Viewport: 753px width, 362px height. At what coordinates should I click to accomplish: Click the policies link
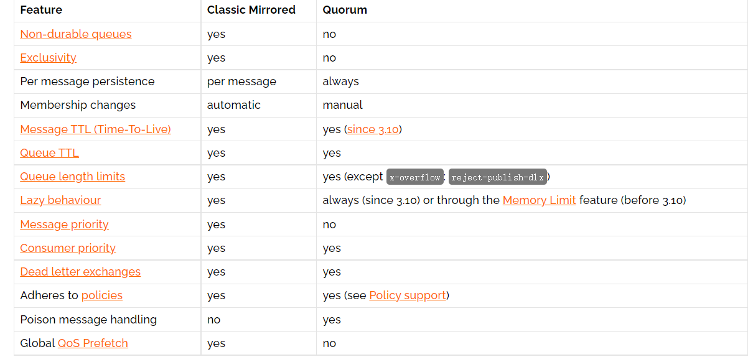tap(102, 295)
